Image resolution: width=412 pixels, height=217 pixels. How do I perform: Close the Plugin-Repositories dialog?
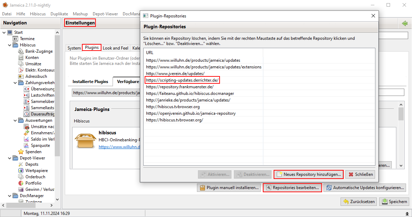tap(373, 16)
